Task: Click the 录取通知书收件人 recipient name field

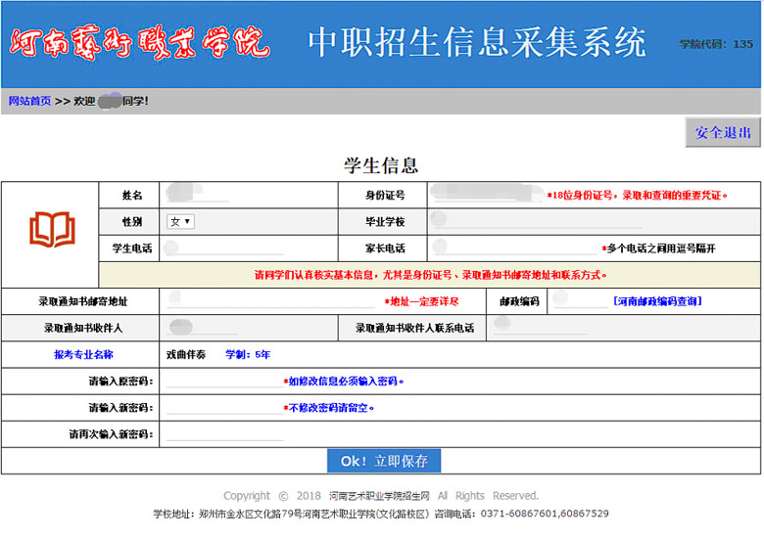Action: pyautogui.click(x=224, y=328)
